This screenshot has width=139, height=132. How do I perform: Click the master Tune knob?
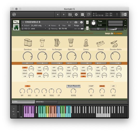(93, 23)
